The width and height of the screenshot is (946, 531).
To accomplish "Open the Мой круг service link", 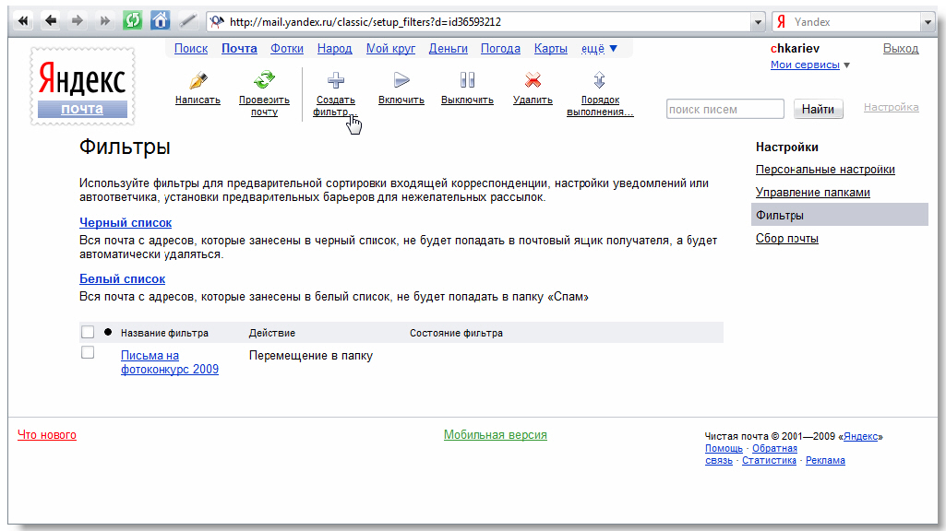I will coord(390,49).
